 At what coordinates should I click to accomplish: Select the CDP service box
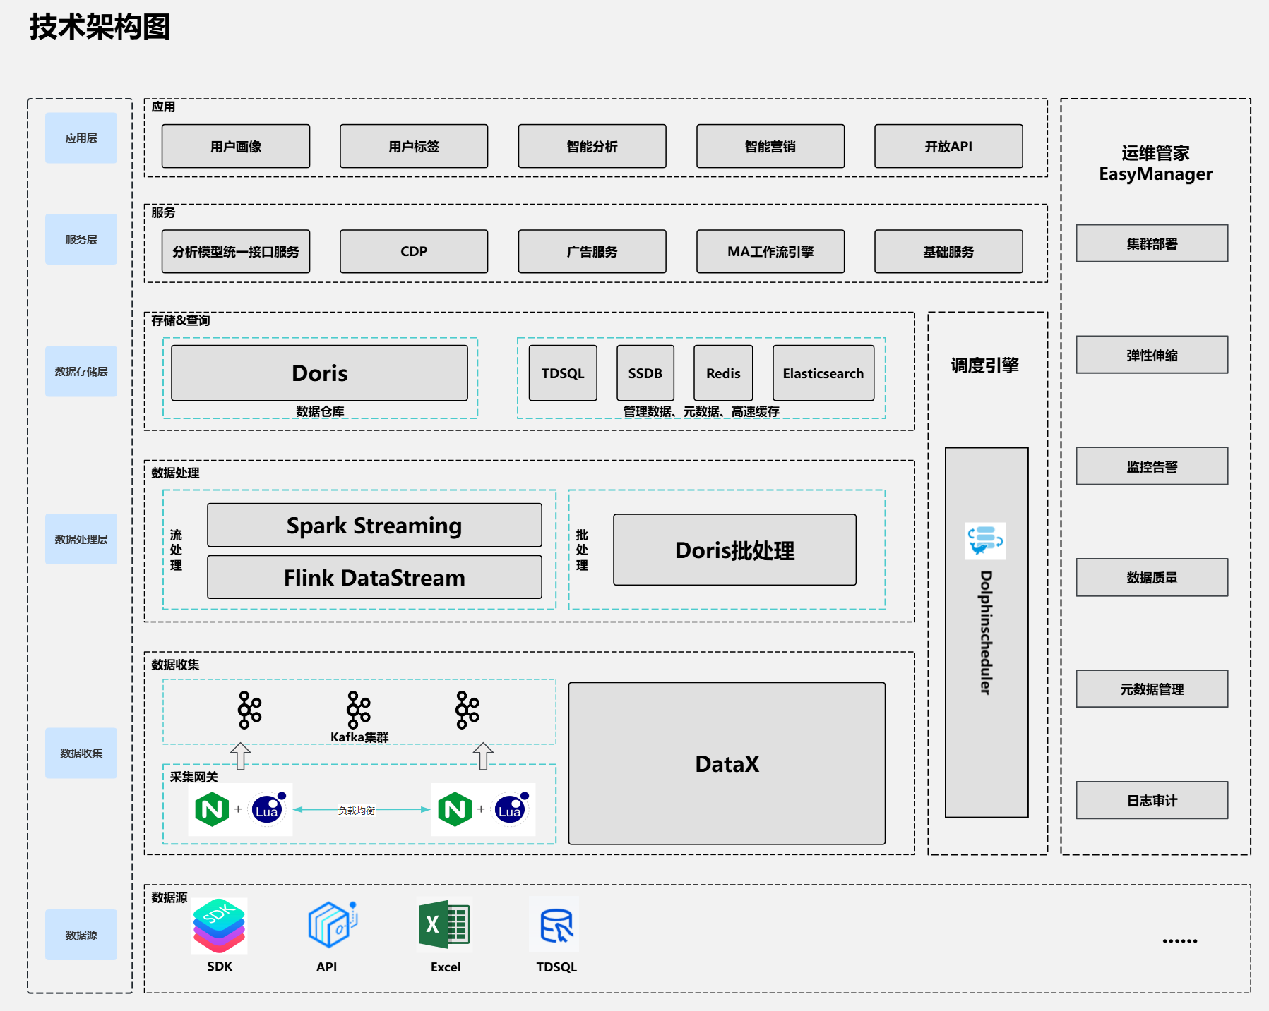click(414, 251)
